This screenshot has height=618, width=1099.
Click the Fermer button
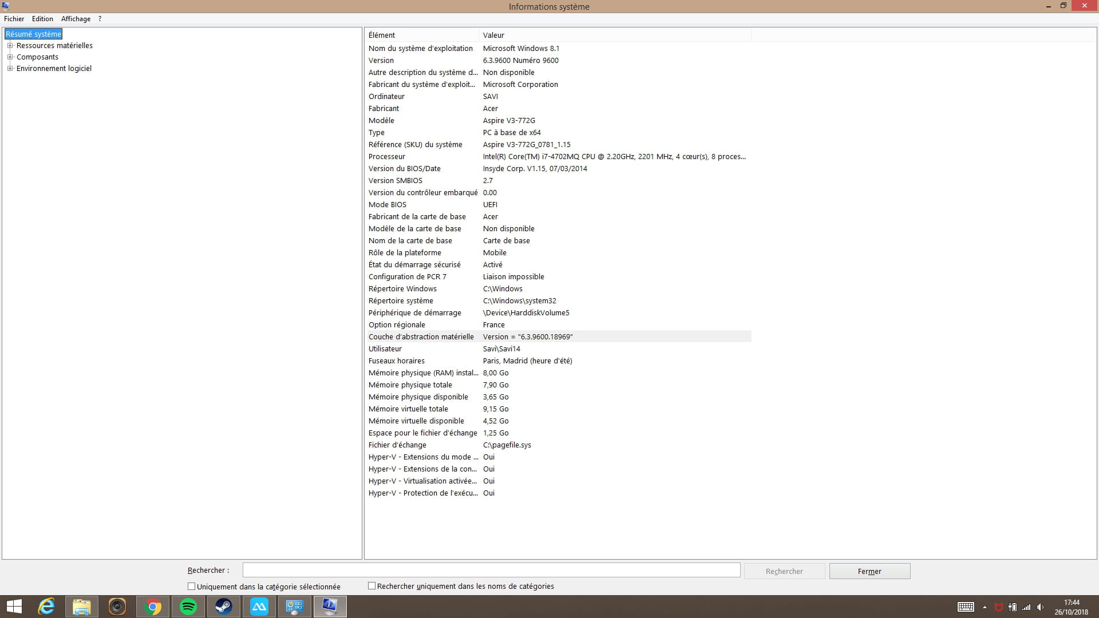(x=869, y=571)
